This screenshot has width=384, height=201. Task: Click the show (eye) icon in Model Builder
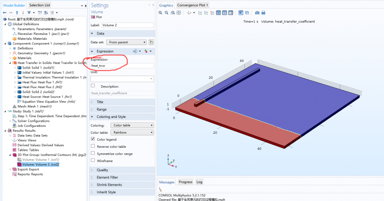tap(29, 12)
